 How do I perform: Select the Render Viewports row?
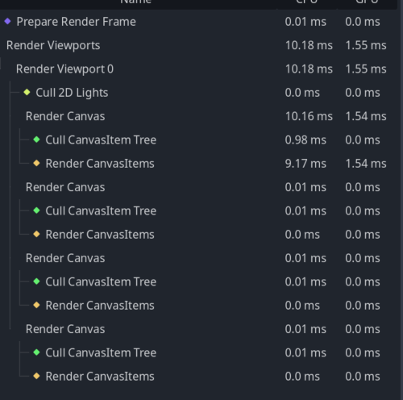tap(199, 45)
